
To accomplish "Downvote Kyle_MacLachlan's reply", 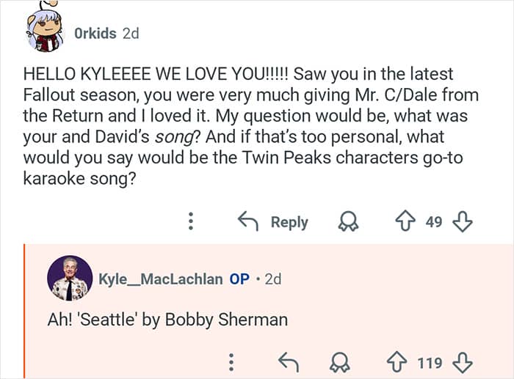I will pos(463,362).
